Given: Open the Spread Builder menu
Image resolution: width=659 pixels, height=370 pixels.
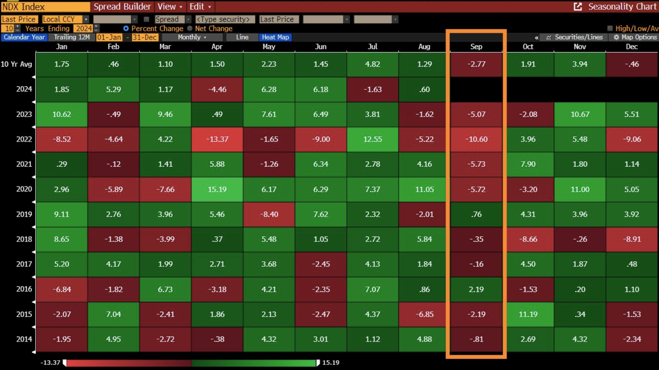Looking at the screenshot, I should point(122,6).
